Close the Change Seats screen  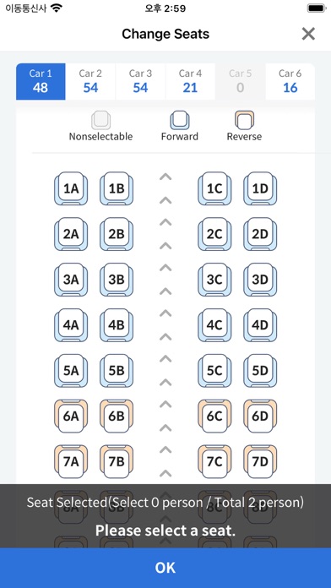tap(308, 34)
